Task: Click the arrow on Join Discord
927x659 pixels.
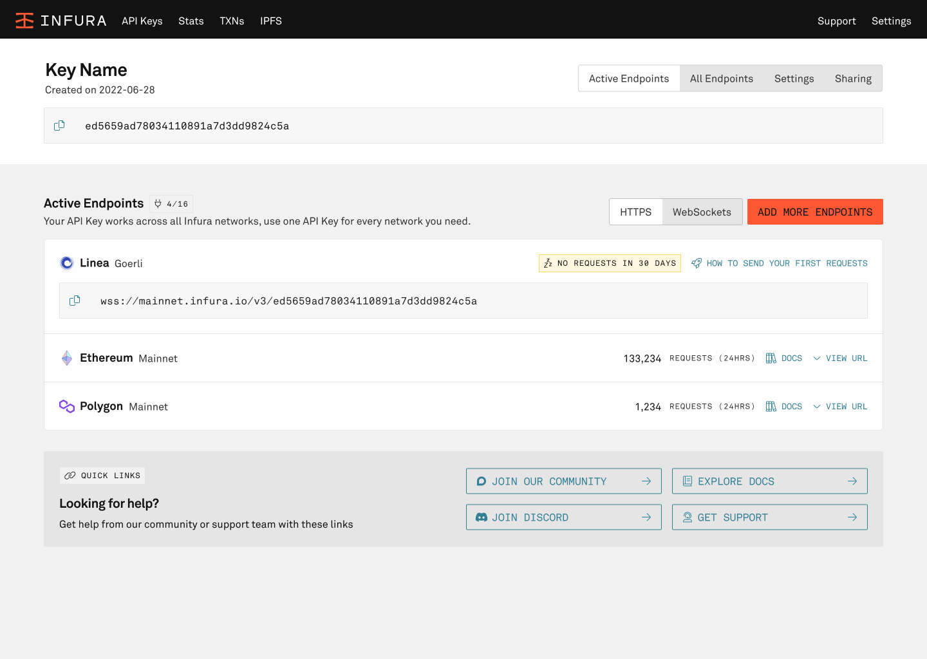Action: (646, 517)
